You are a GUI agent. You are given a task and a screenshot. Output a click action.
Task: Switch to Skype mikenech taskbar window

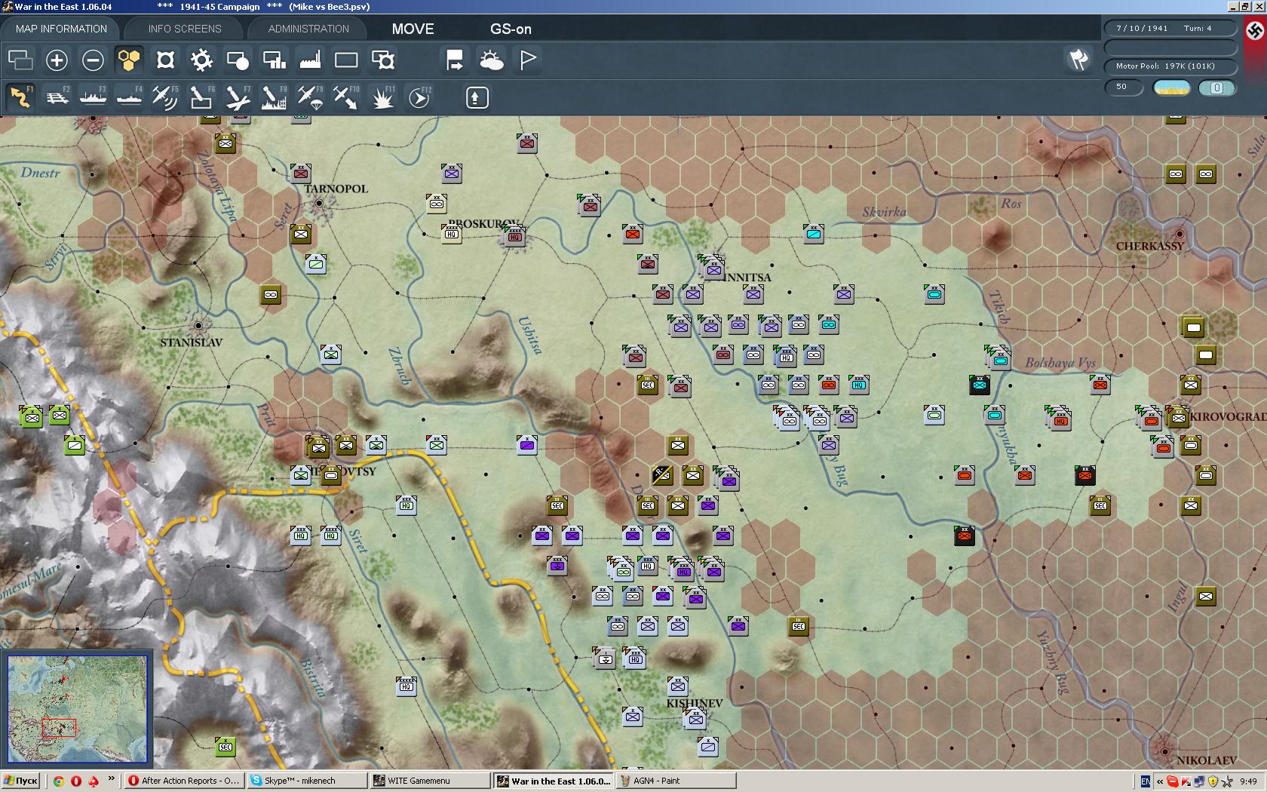308,781
